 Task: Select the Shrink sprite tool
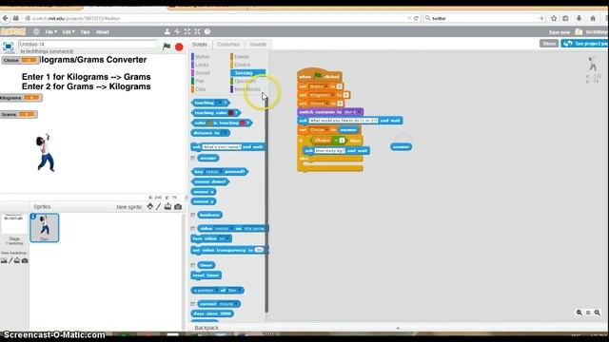click(197, 31)
